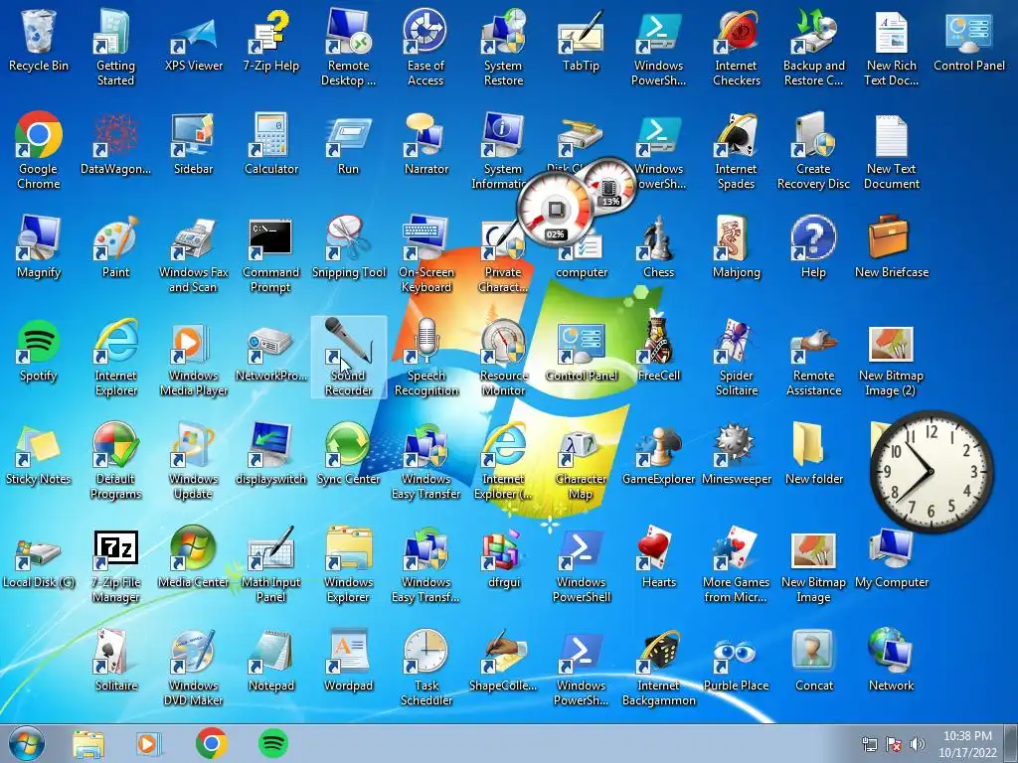Select the GameExplorer shortcut
The height and width of the screenshot is (763, 1018).
pos(658,446)
